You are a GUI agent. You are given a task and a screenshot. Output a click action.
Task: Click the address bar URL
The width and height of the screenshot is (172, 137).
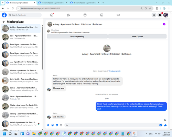(x=40, y=9)
